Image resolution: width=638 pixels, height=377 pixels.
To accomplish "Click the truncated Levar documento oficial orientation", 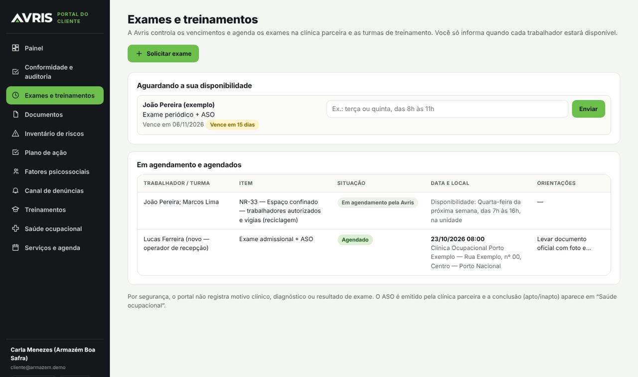I will [564, 244].
